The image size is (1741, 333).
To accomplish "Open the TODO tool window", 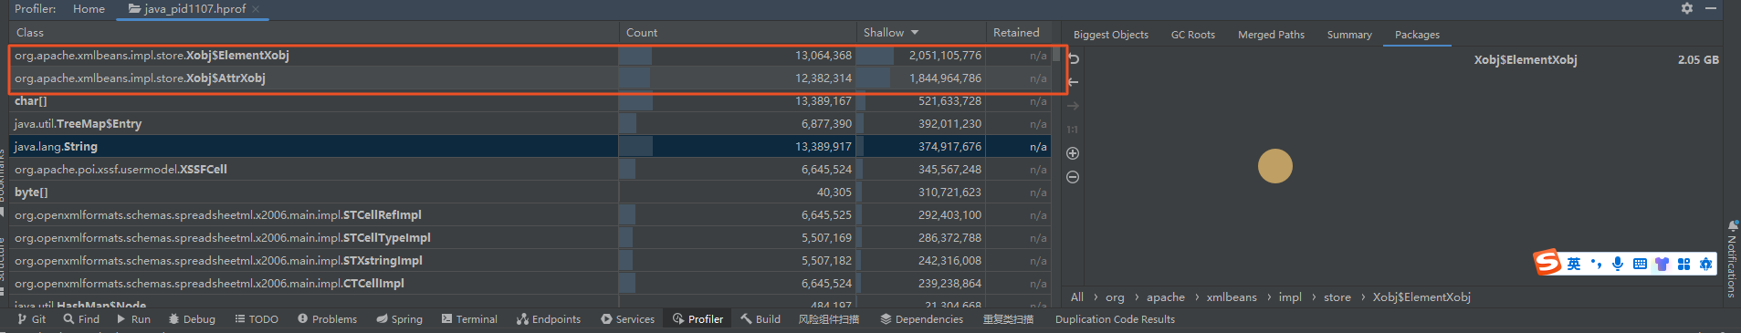I will tap(257, 319).
